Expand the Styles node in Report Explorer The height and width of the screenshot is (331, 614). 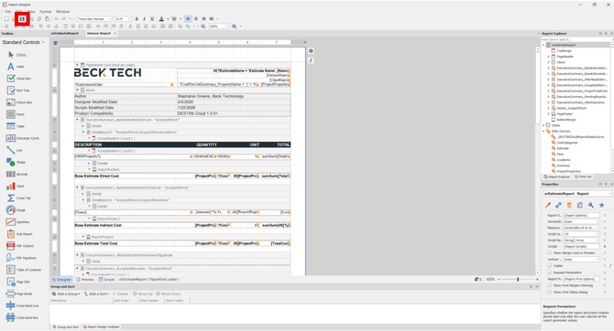pyautogui.click(x=543, y=125)
